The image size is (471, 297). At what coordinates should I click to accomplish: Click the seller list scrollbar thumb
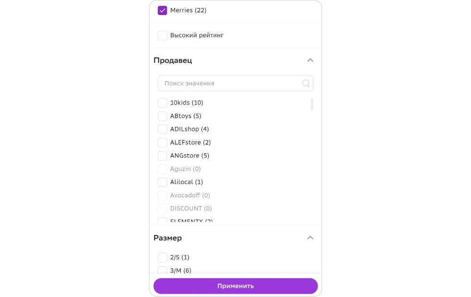point(312,104)
